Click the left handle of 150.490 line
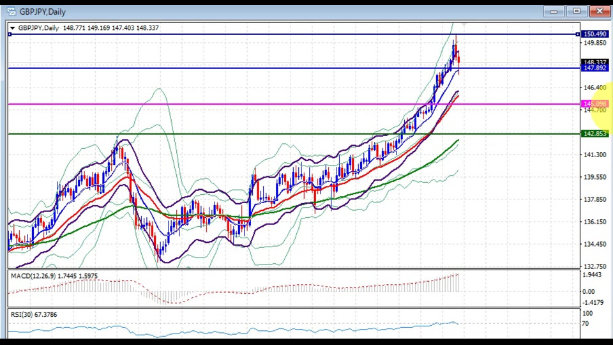Image resolution: width=613 pixels, height=345 pixels. coord(10,34)
